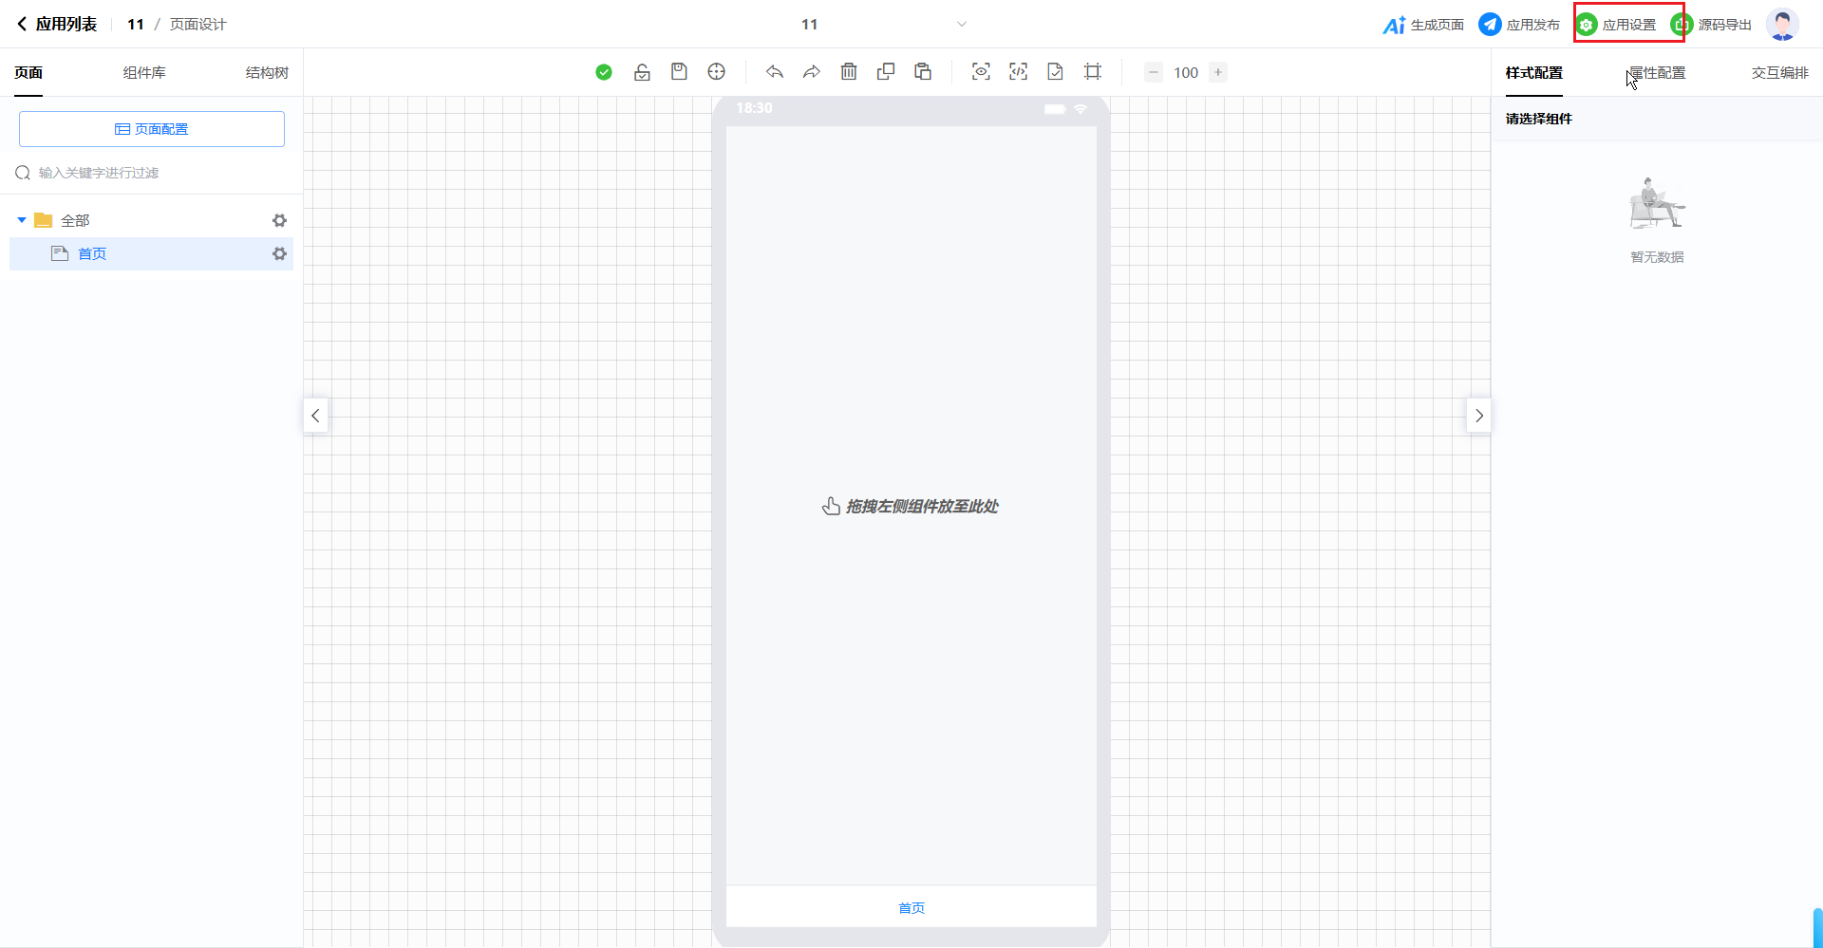Click the 页面配置 button
This screenshot has height=948, width=1823.
152,129
